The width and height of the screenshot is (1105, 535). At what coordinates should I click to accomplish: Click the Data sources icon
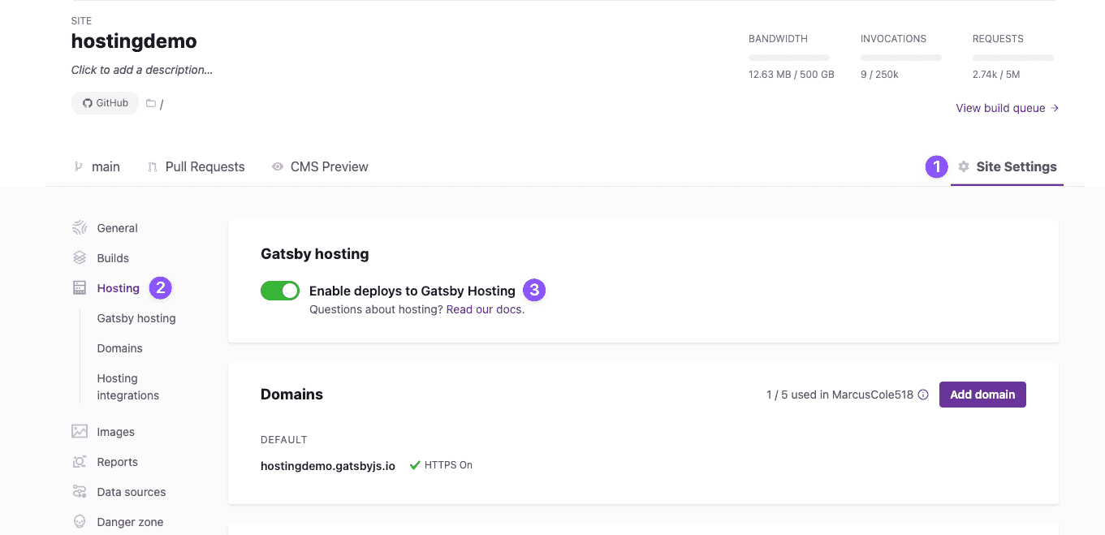click(80, 492)
